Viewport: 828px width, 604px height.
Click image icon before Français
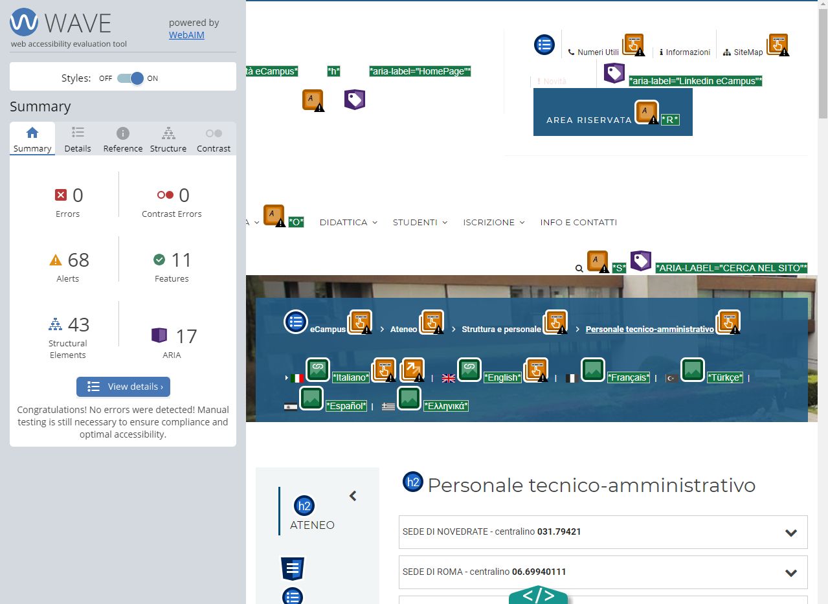(x=593, y=370)
